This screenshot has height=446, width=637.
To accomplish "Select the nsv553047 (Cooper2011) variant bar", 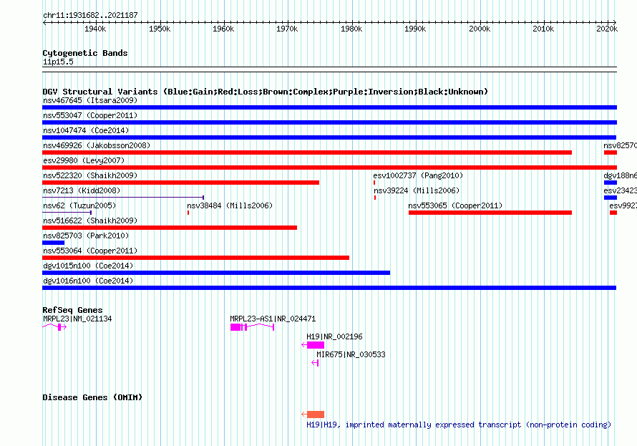I will tap(329, 122).
